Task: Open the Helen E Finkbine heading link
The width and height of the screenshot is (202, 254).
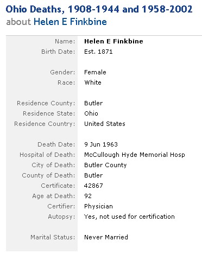Action: (x=70, y=22)
